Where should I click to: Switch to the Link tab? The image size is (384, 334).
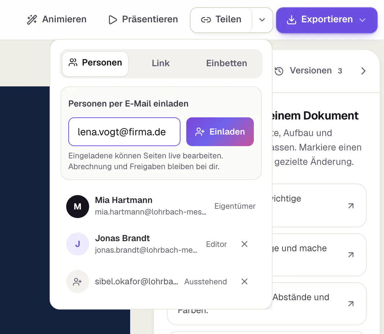pos(161,63)
